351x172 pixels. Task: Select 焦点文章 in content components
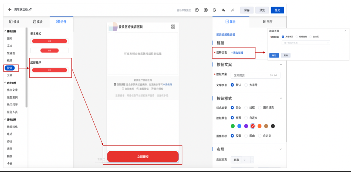(12, 90)
